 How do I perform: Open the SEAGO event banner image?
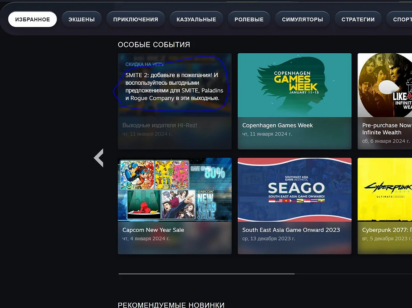pos(294,189)
